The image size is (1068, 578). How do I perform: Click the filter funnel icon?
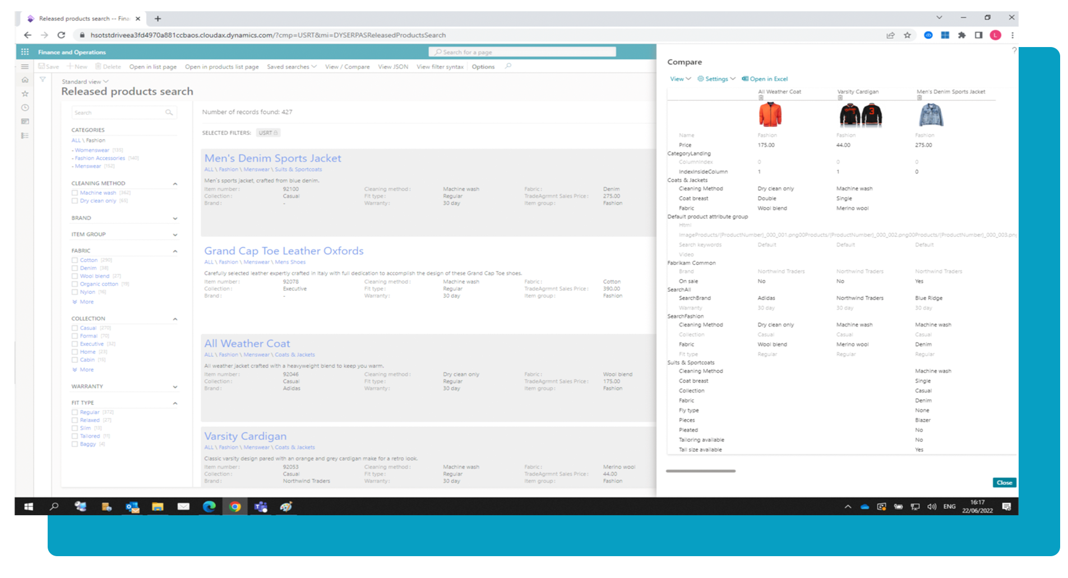[x=43, y=80]
